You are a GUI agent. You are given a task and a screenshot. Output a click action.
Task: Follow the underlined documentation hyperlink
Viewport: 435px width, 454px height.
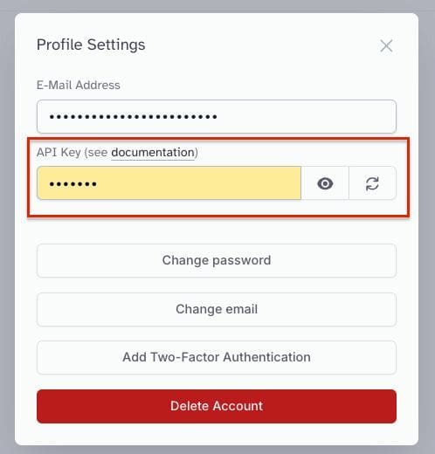click(153, 153)
